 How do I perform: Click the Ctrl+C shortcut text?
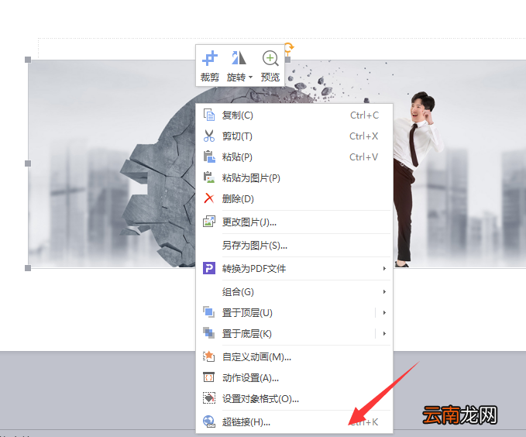[364, 115]
